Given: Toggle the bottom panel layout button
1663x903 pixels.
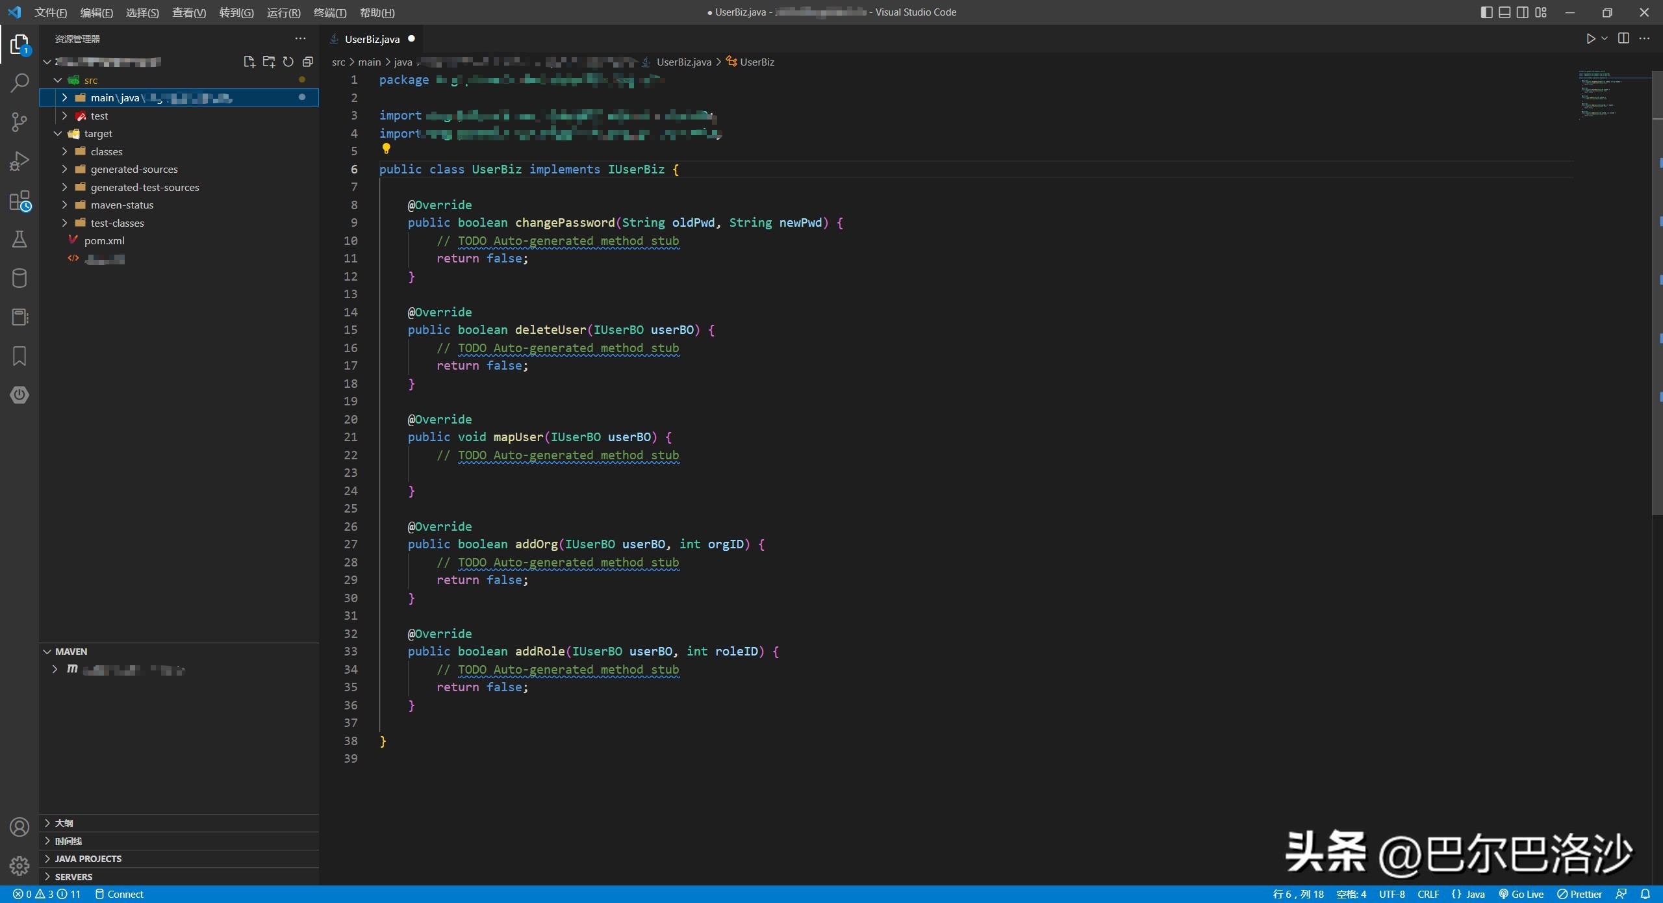Looking at the screenshot, I should coord(1504,12).
